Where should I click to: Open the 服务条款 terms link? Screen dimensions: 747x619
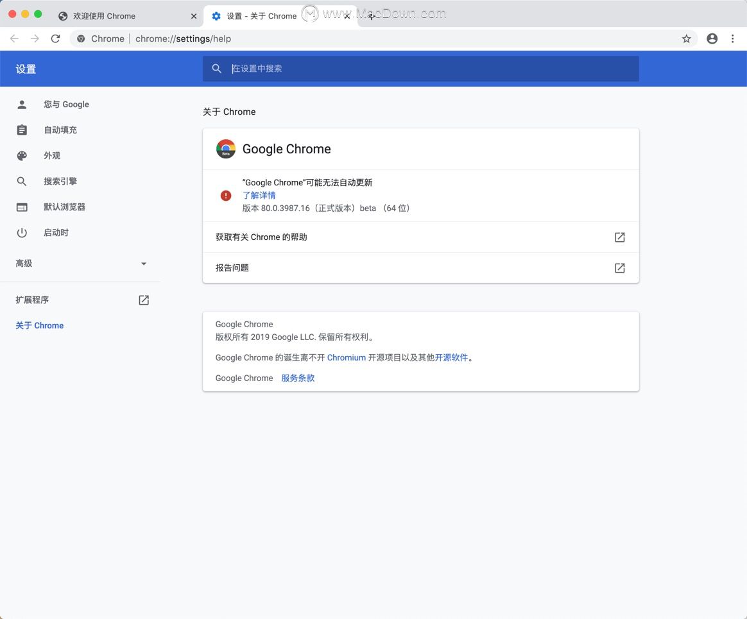pos(298,378)
